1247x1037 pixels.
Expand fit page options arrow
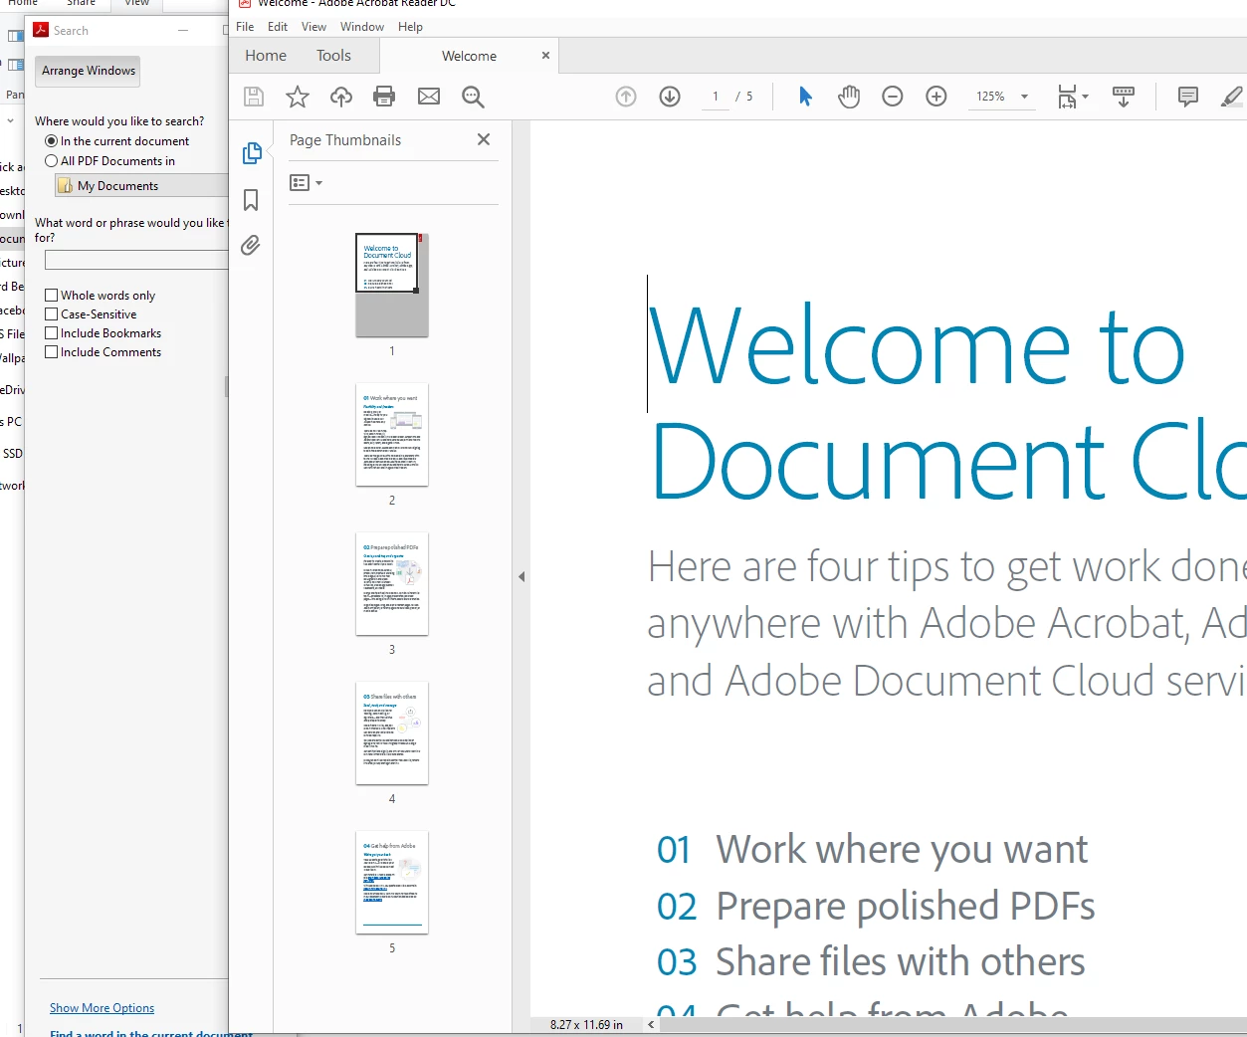pyautogui.click(x=1085, y=97)
